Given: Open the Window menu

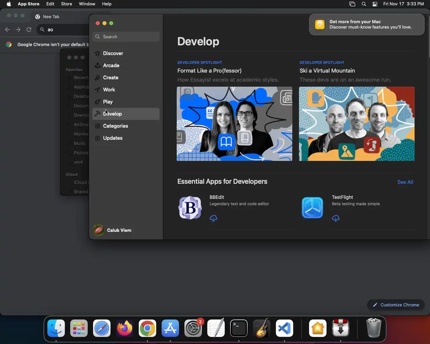Looking at the screenshot, I should point(87,4).
